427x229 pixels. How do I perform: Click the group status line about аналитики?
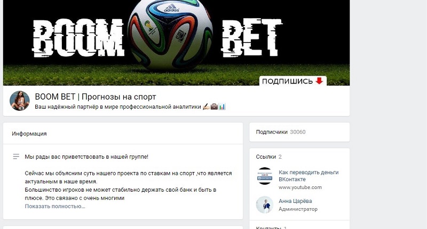pyautogui.click(x=130, y=107)
